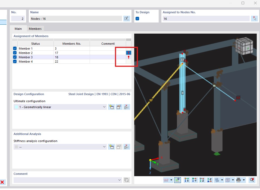Edit the selected ultimate configuration

pos(119,107)
